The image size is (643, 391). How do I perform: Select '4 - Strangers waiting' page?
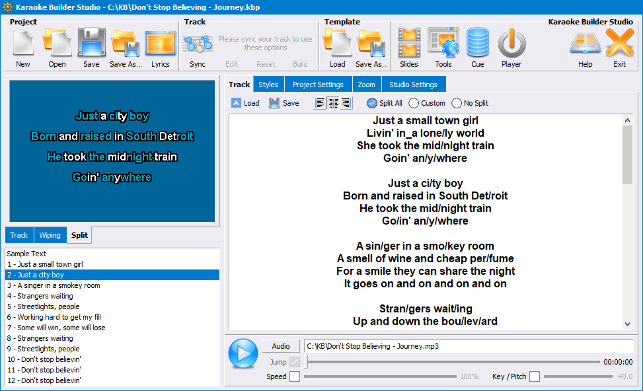[112, 296]
